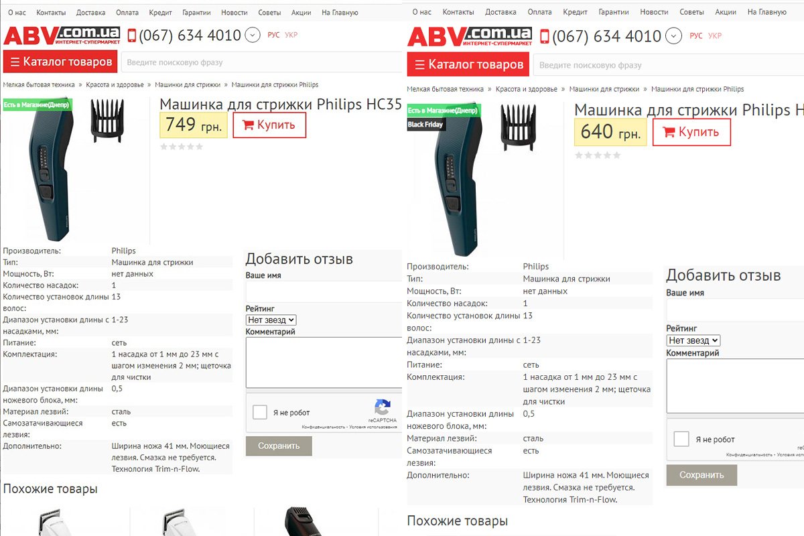Click the Black Friday badge on product image
Viewport: 804px width, 536px height.
point(425,125)
